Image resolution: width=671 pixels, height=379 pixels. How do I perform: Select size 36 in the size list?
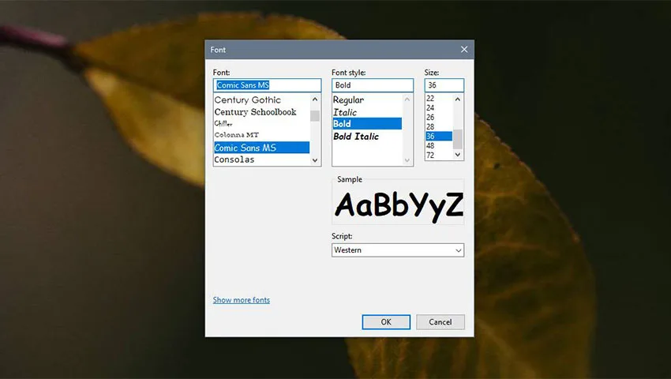tap(439, 136)
